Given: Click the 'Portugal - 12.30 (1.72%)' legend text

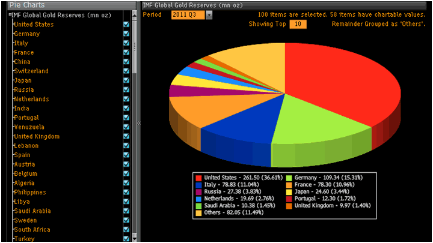Looking at the screenshot, I should [x=325, y=199].
